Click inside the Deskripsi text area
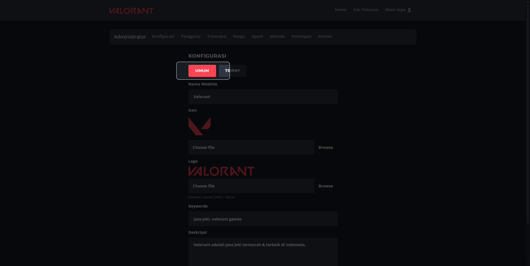The image size is (530, 266). tap(263, 252)
